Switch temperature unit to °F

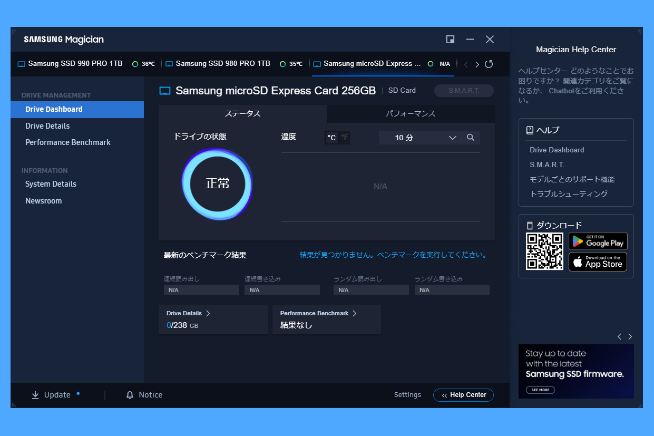[x=345, y=138]
